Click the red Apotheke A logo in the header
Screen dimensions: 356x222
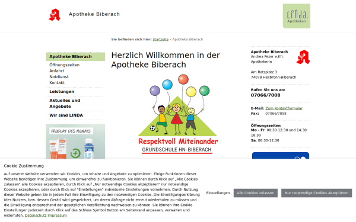(x=55, y=15)
